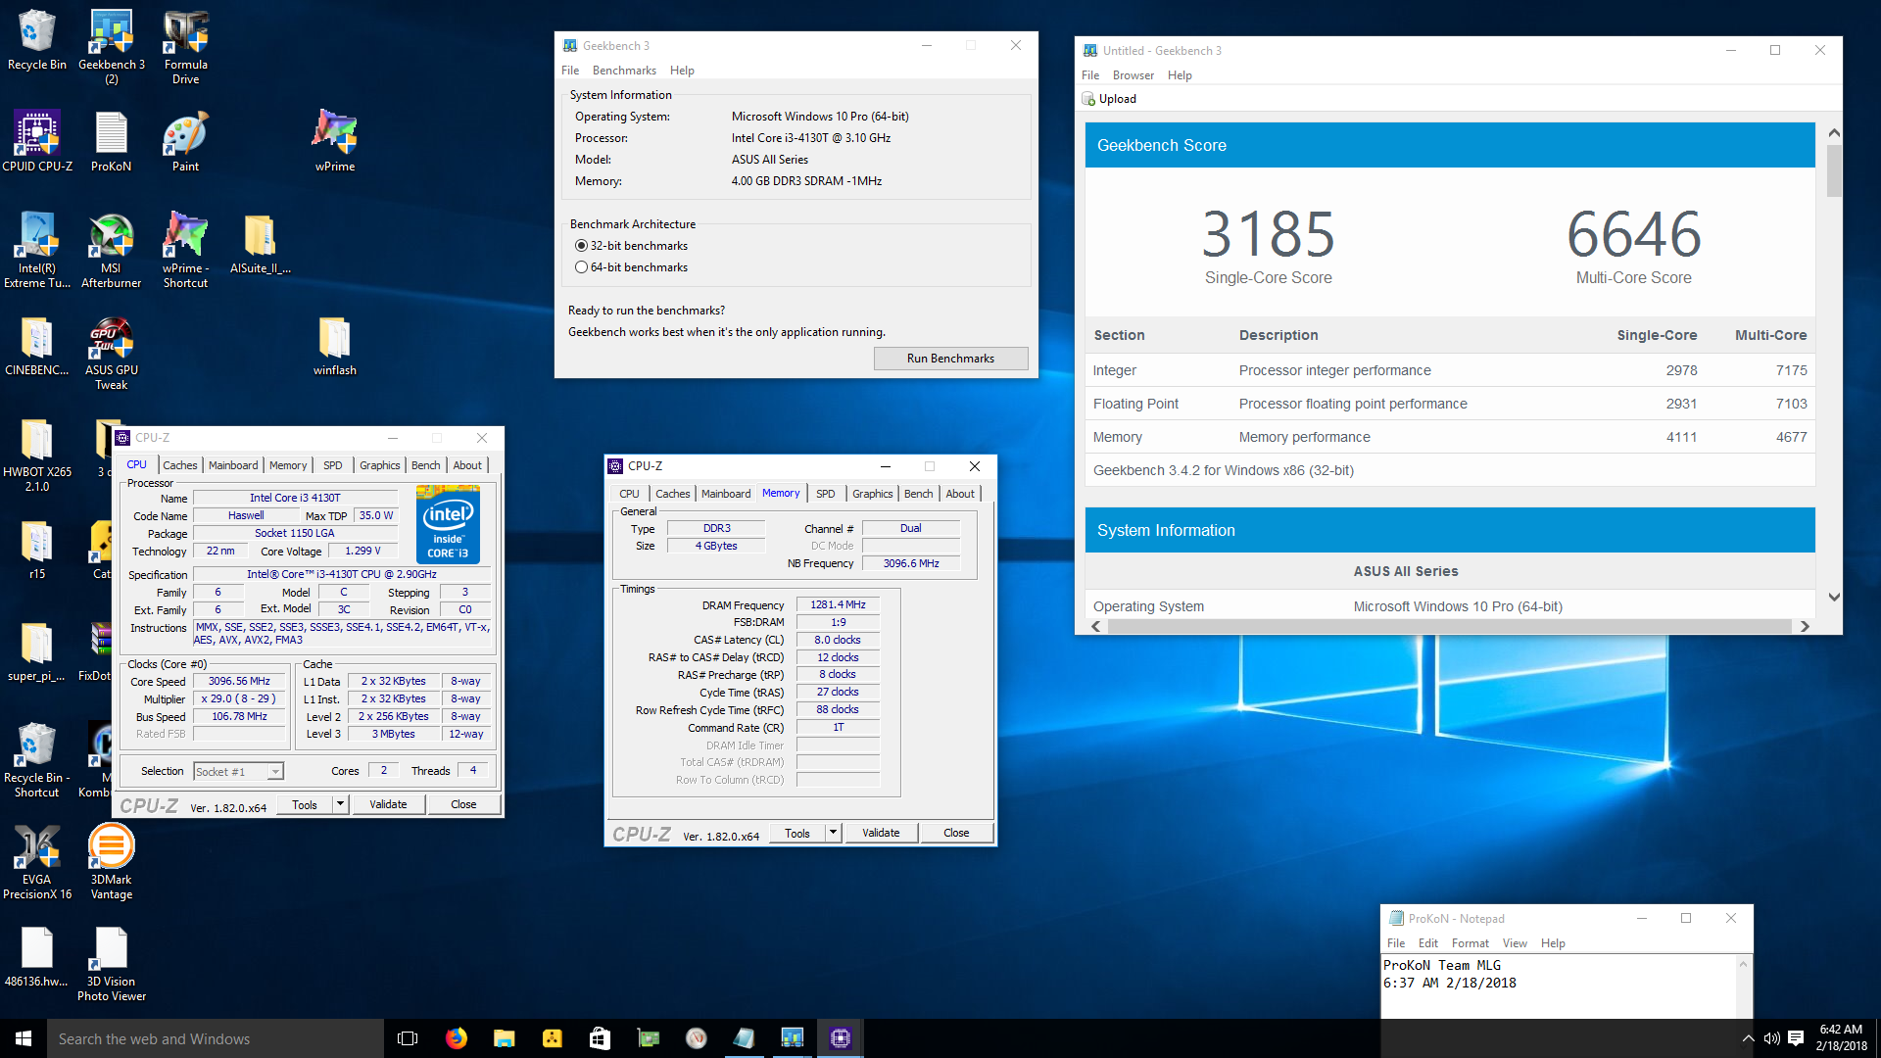Screen dimensions: 1881x1058
Task: Click Geekbench results horizontal scrollbar
Action: point(1450,626)
